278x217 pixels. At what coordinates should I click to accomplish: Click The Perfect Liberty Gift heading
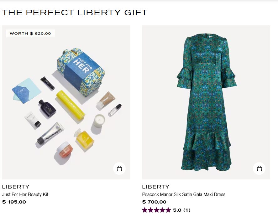[75, 13]
